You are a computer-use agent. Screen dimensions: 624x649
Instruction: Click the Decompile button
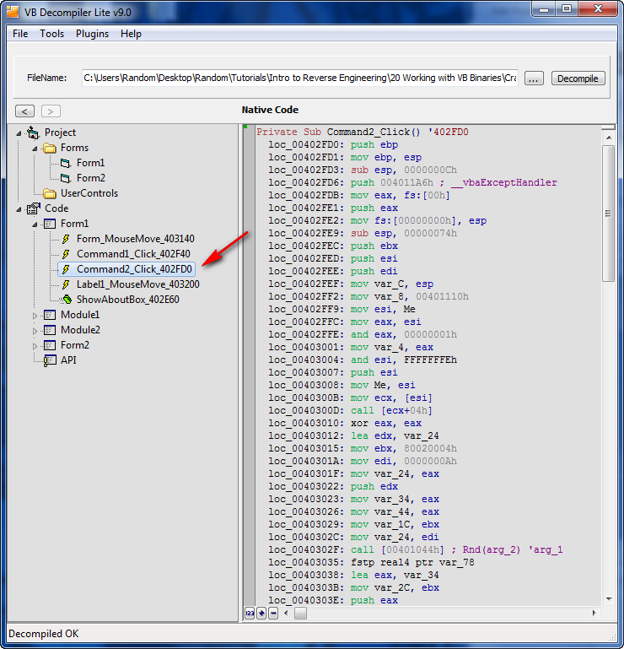578,78
